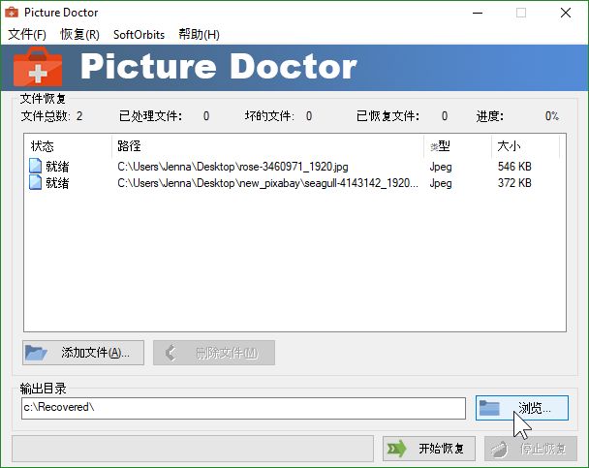Click the file icon beside the seagull row
The height and width of the screenshot is (468, 589).
pos(35,182)
